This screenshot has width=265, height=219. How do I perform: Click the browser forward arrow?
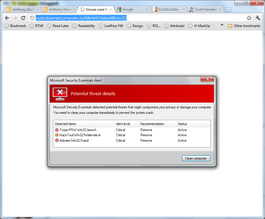click(x=15, y=18)
